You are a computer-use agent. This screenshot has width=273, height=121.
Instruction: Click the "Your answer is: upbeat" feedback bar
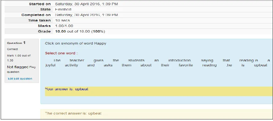(x=159, y=91)
